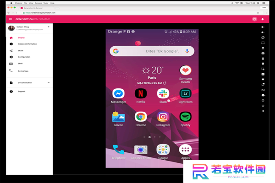Click the Android circle home button
This screenshot has width=275, height=183.
[x=263, y=106]
